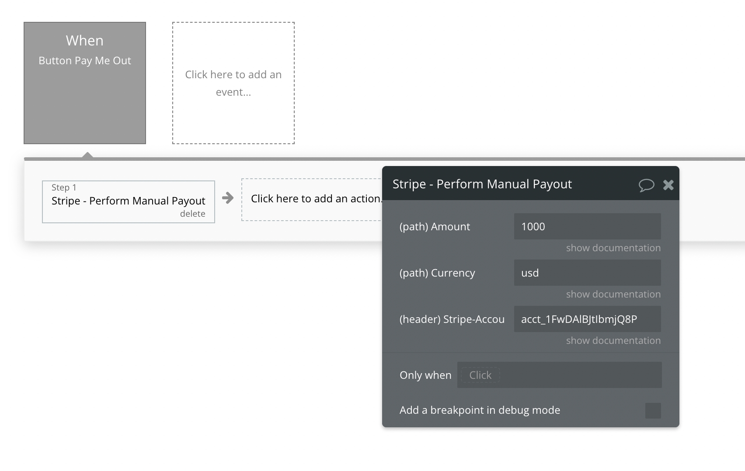The width and height of the screenshot is (745, 471).
Task: Click the Stripe-Account header value field
Action: [587, 319]
